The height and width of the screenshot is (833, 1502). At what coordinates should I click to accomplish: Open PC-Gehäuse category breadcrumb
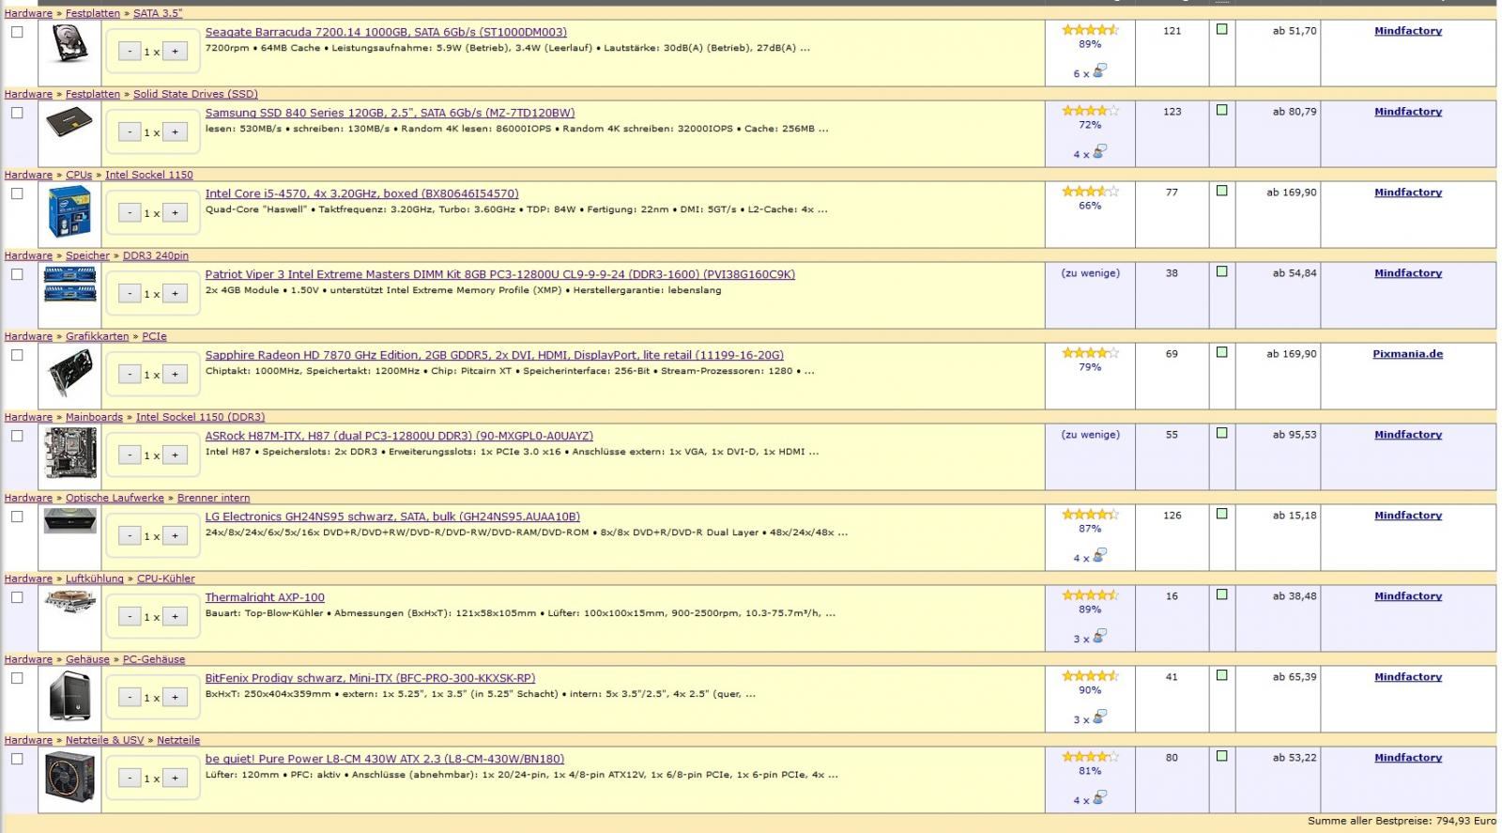point(154,659)
